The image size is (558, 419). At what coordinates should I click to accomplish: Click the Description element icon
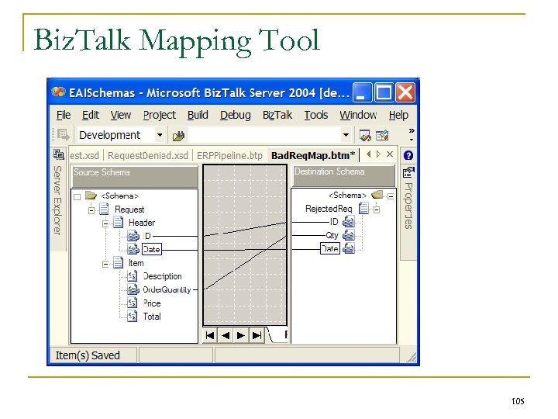pos(132,276)
